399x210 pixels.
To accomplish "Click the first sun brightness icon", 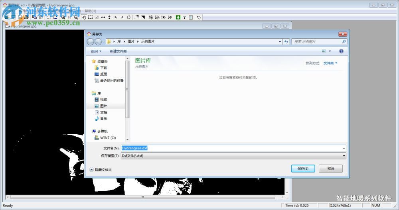I will [151, 17].
